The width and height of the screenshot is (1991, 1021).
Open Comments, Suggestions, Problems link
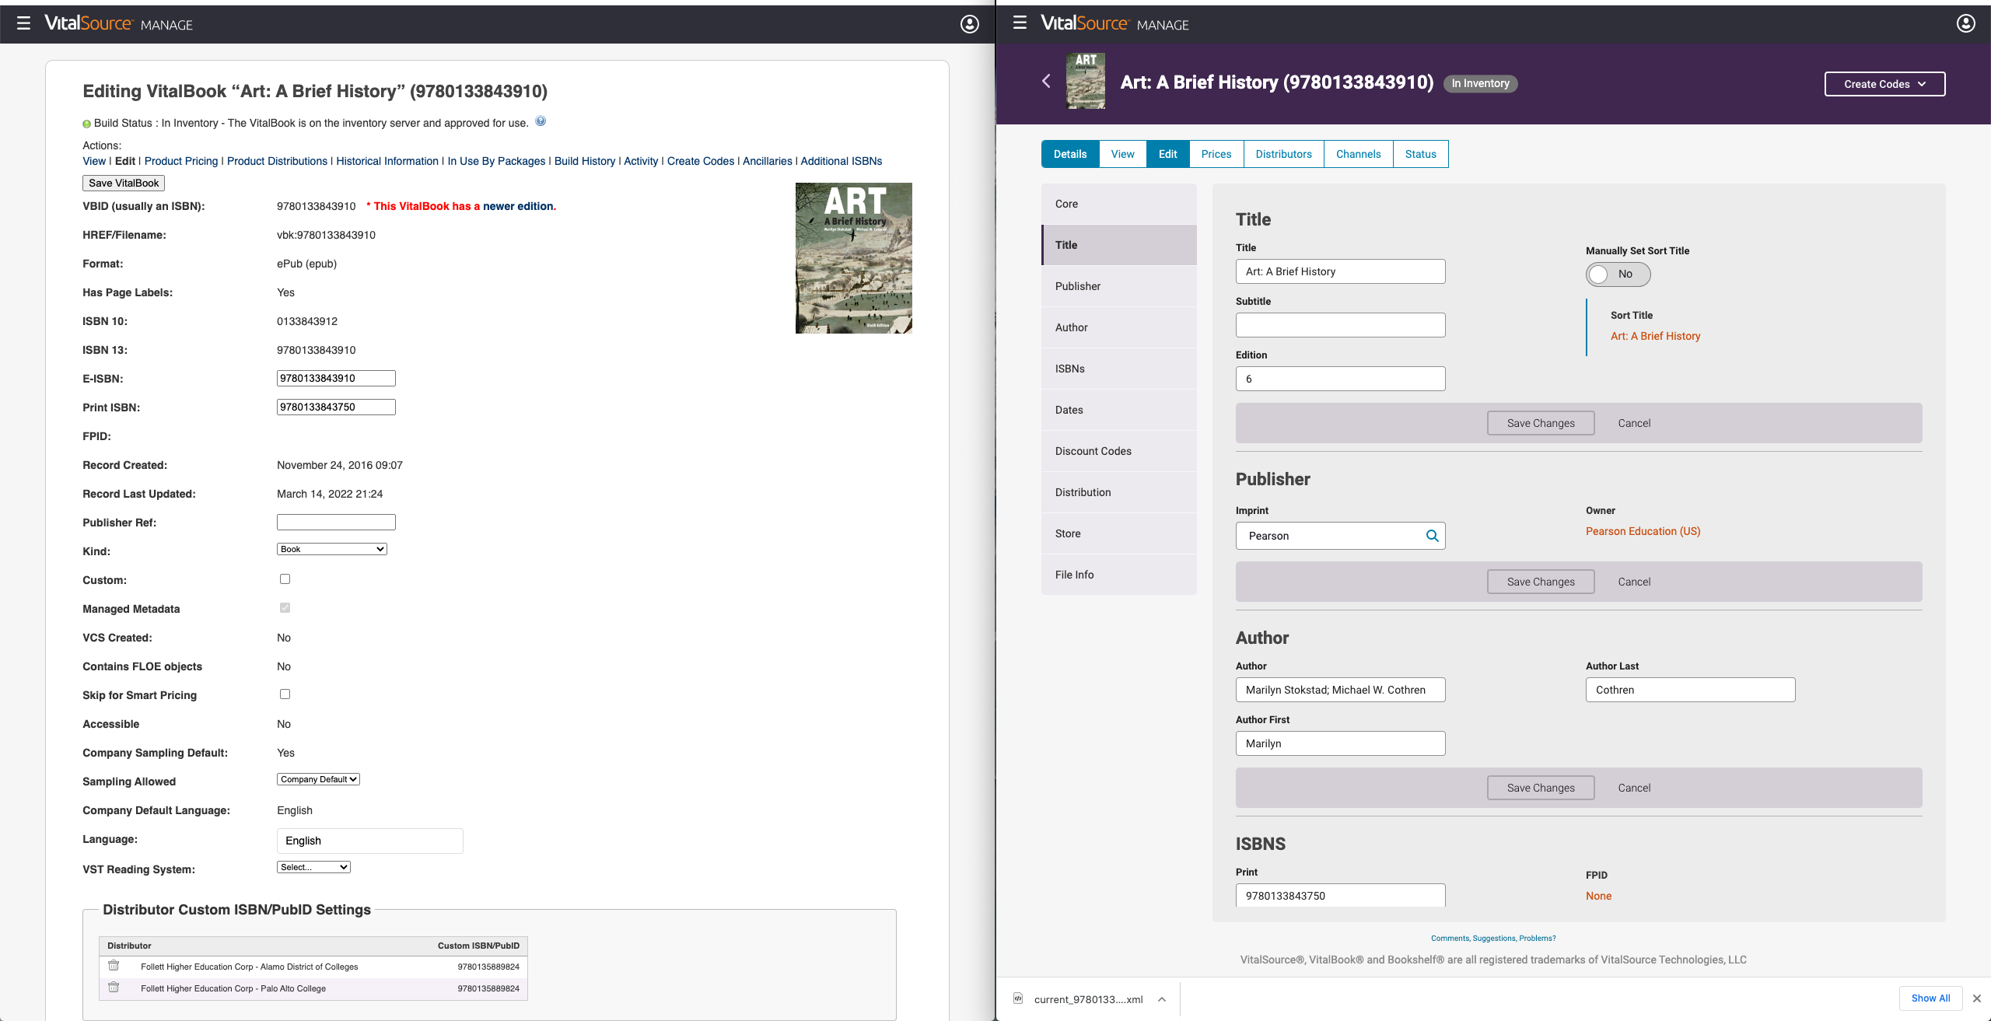1493,938
